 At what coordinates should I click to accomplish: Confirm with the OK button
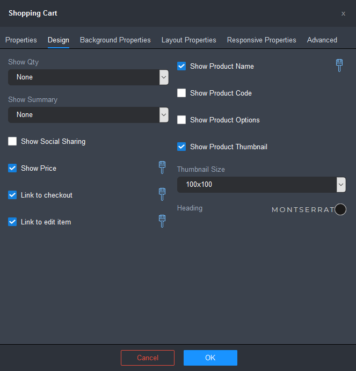pos(210,358)
